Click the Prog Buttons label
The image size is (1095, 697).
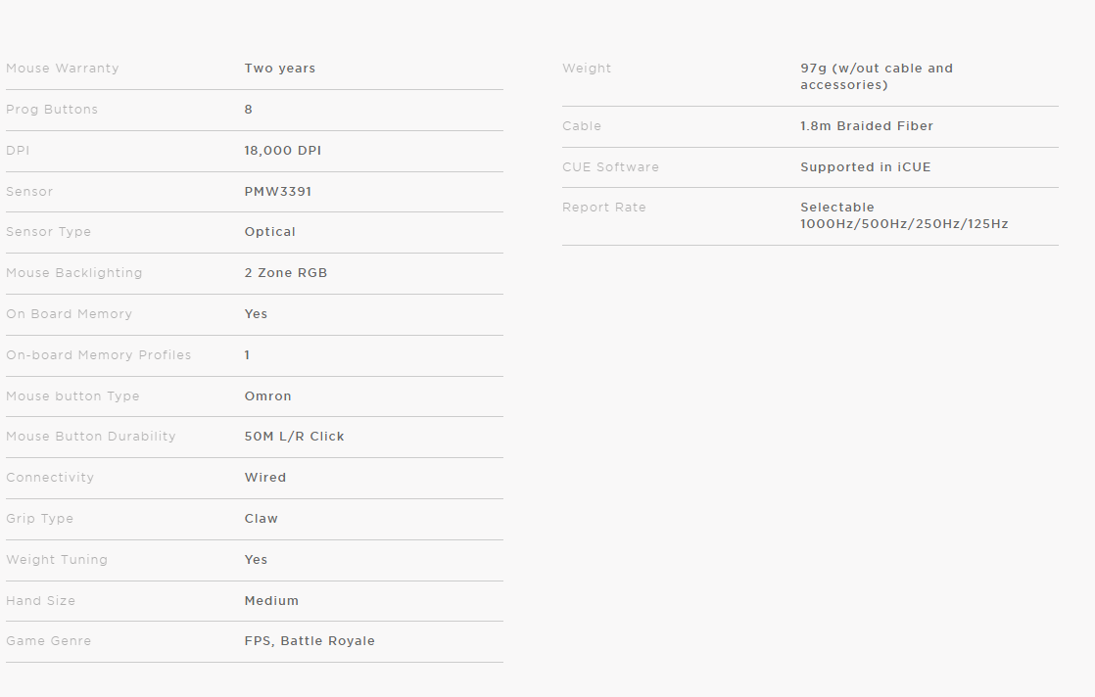pos(52,110)
